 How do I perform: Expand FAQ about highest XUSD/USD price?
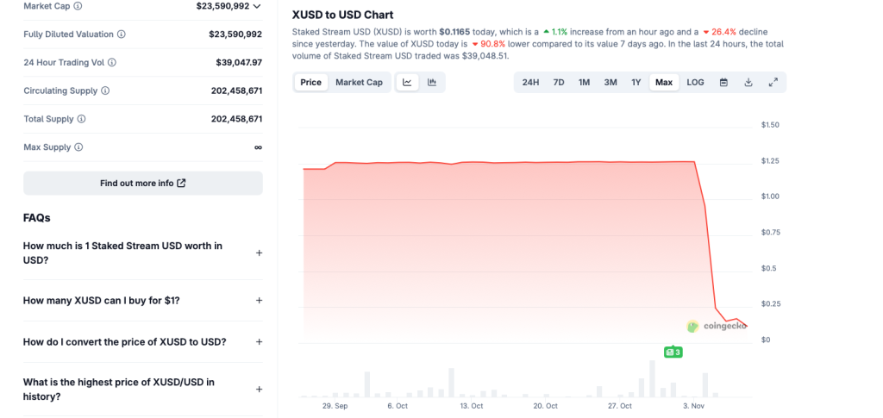[259, 390]
